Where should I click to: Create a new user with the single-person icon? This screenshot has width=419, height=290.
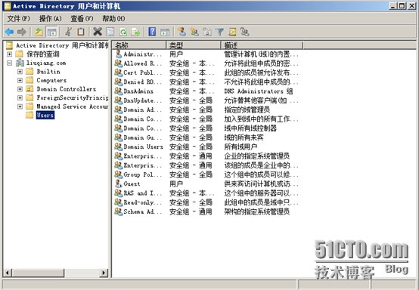[x=182, y=32]
